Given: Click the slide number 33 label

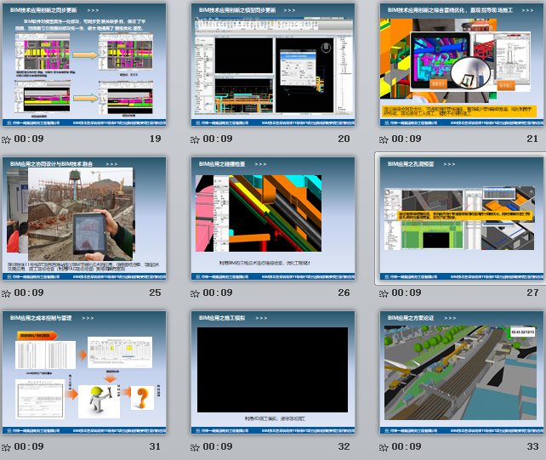Looking at the screenshot, I should pos(532,447).
